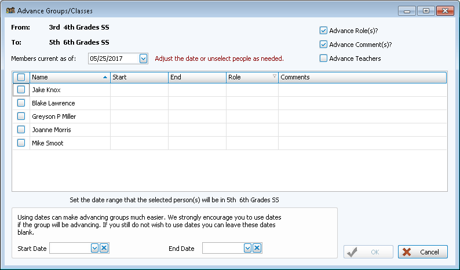
Task: Open the Members current as of date dropdown
Action: pyautogui.click(x=143, y=59)
